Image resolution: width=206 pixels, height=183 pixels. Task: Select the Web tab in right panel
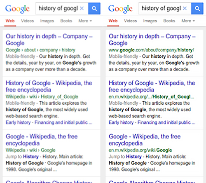pyautogui.click(x=113, y=21)
